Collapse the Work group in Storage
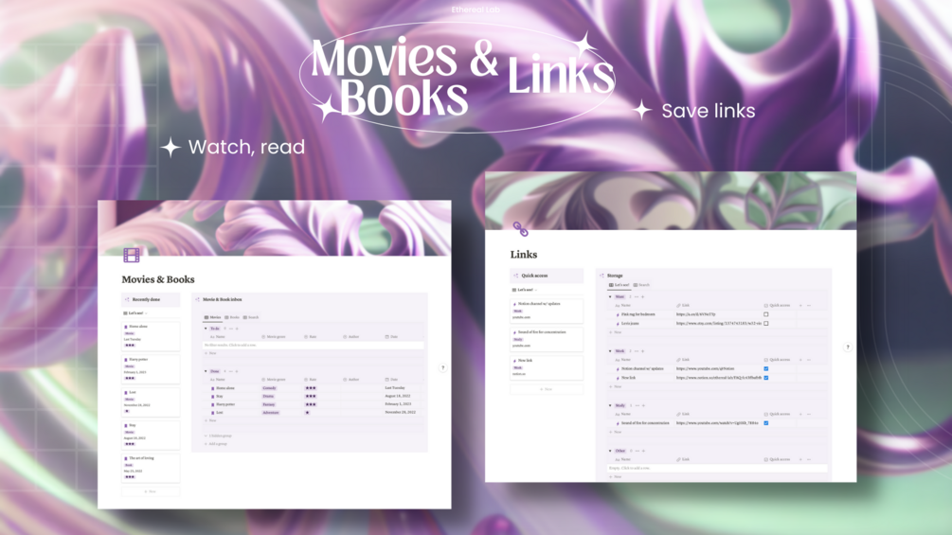This screenshot has height=535, width=952. (610, 351)
